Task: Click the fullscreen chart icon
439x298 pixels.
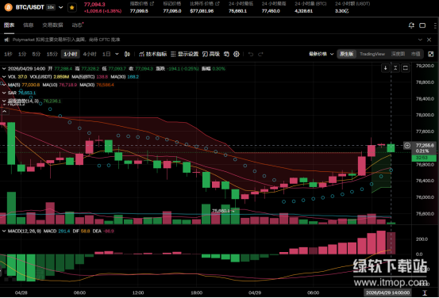Action: (431, 54)
